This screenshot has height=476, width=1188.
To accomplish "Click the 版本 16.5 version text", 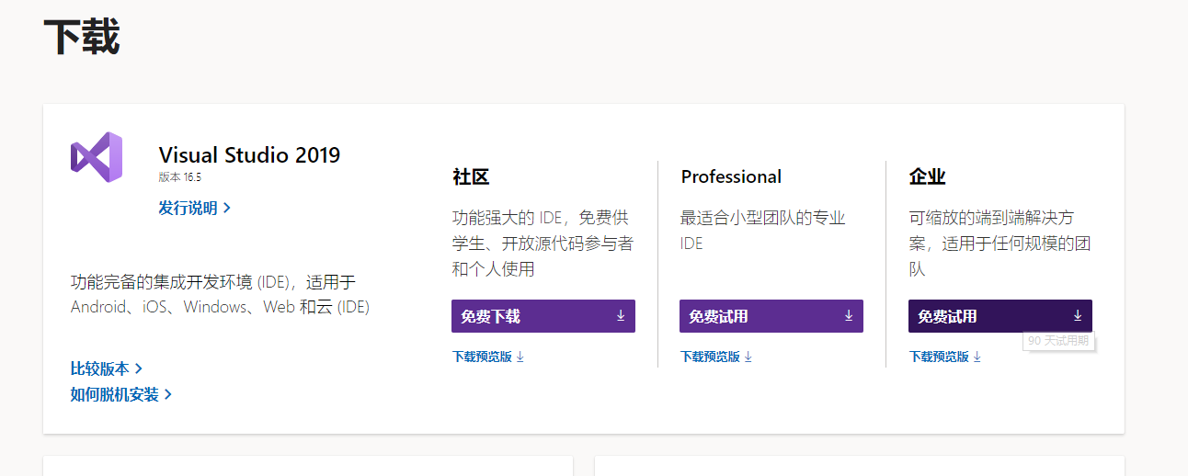I will pos(180,176).
